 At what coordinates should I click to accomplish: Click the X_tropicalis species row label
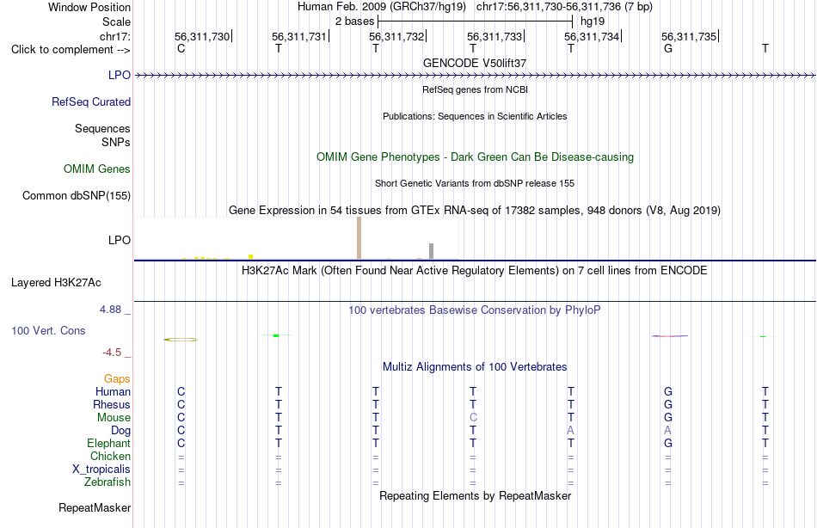[x=101, y=470]
